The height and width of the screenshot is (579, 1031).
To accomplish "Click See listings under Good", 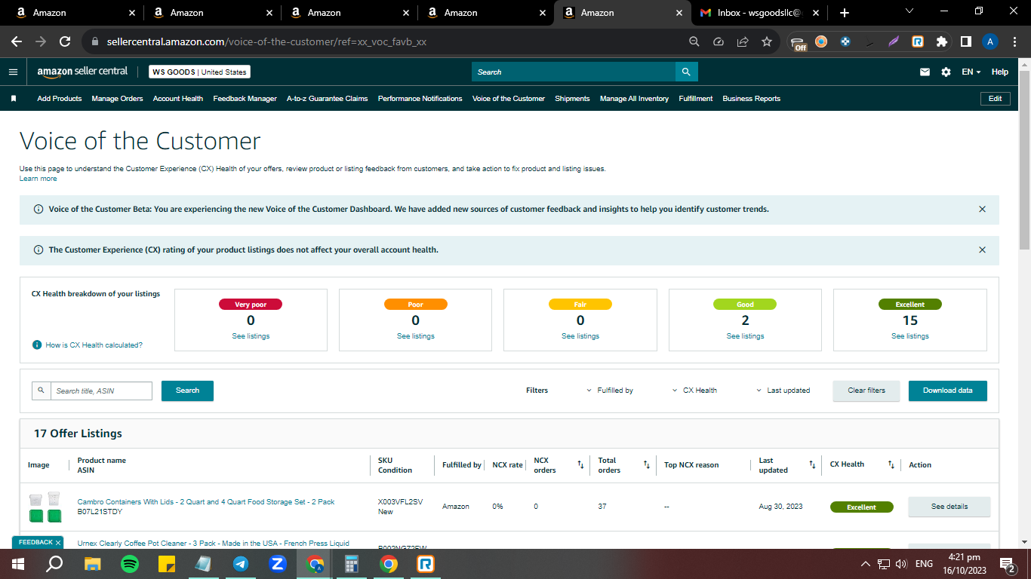I will click(745, 336).
